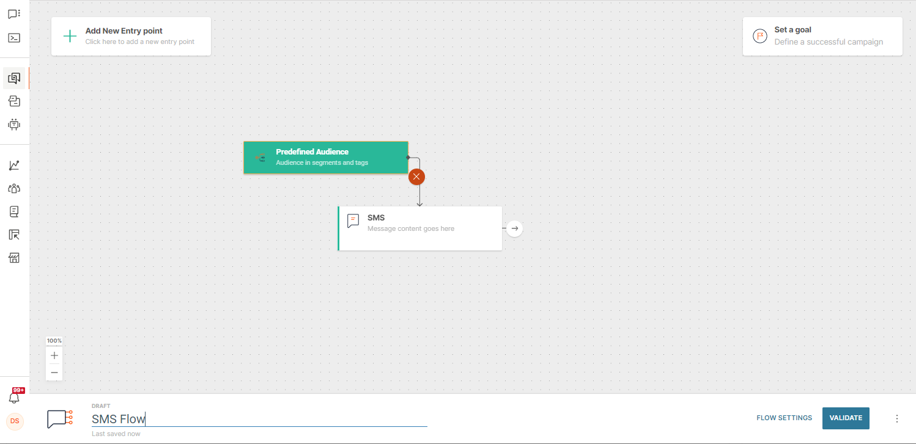Image resolution: width=916 pixels, height=444 pixels.
Task: Open the three-dot more options menu
Action: click(897, 418)
